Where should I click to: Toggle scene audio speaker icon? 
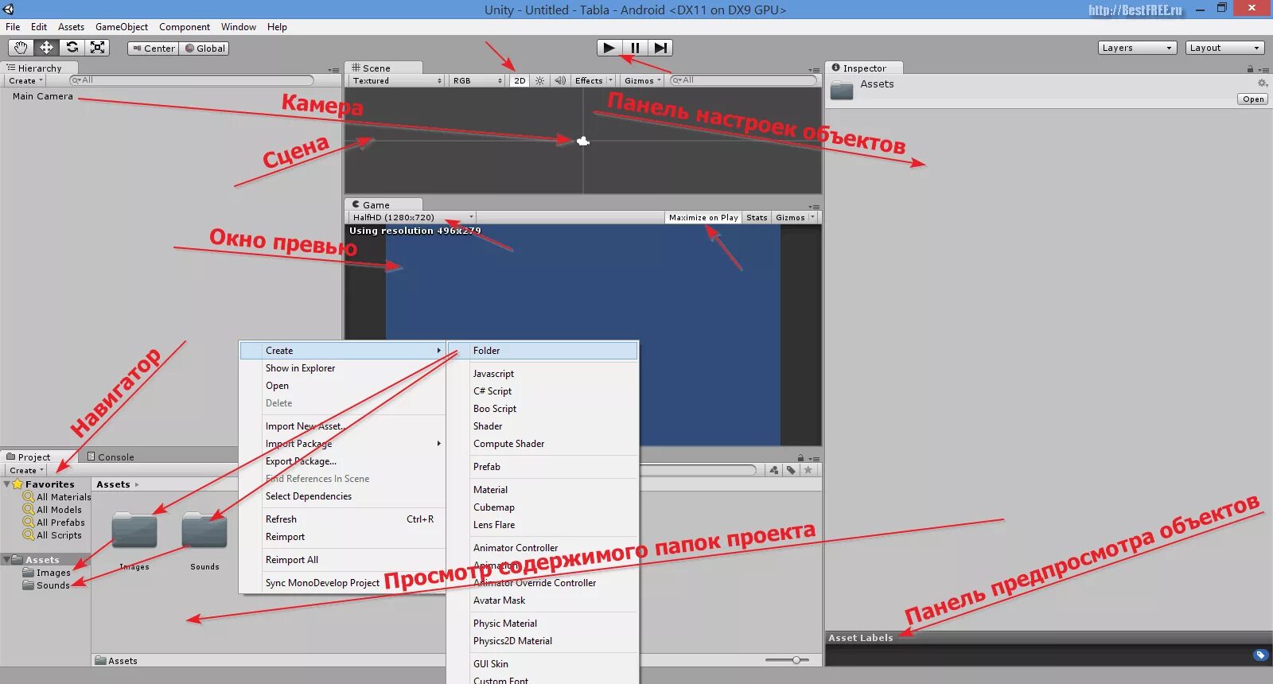[560, 80]
